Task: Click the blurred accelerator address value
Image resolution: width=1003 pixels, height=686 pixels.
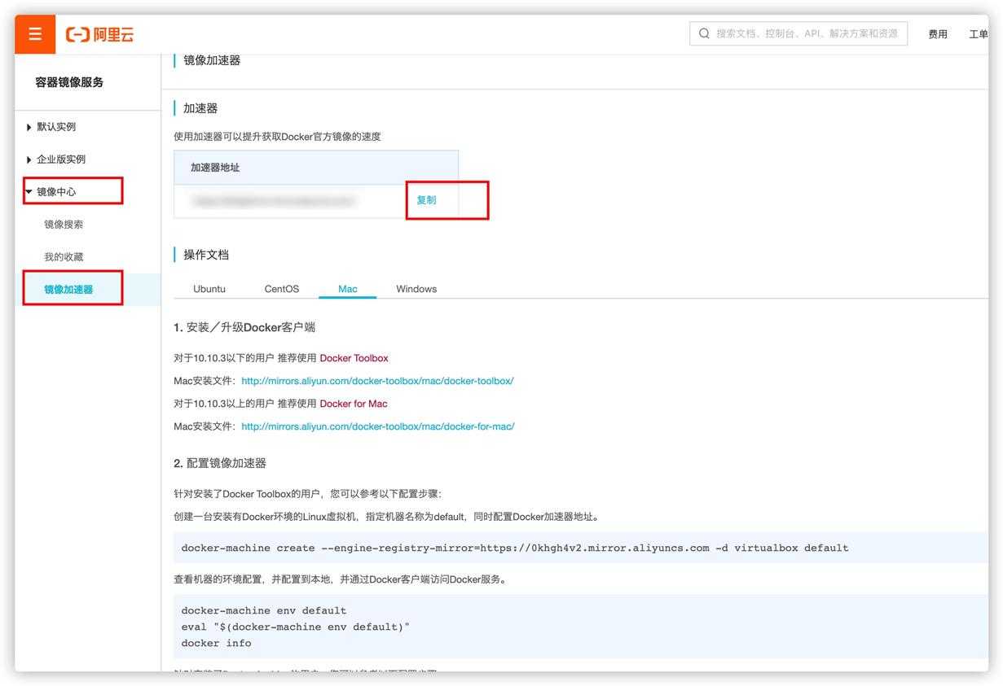Action: (x=273, y=200)
